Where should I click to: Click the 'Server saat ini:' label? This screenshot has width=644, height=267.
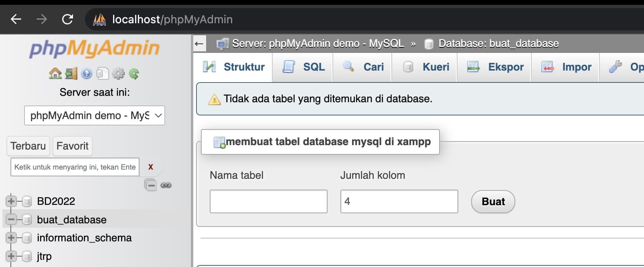[x=95, y=93]
